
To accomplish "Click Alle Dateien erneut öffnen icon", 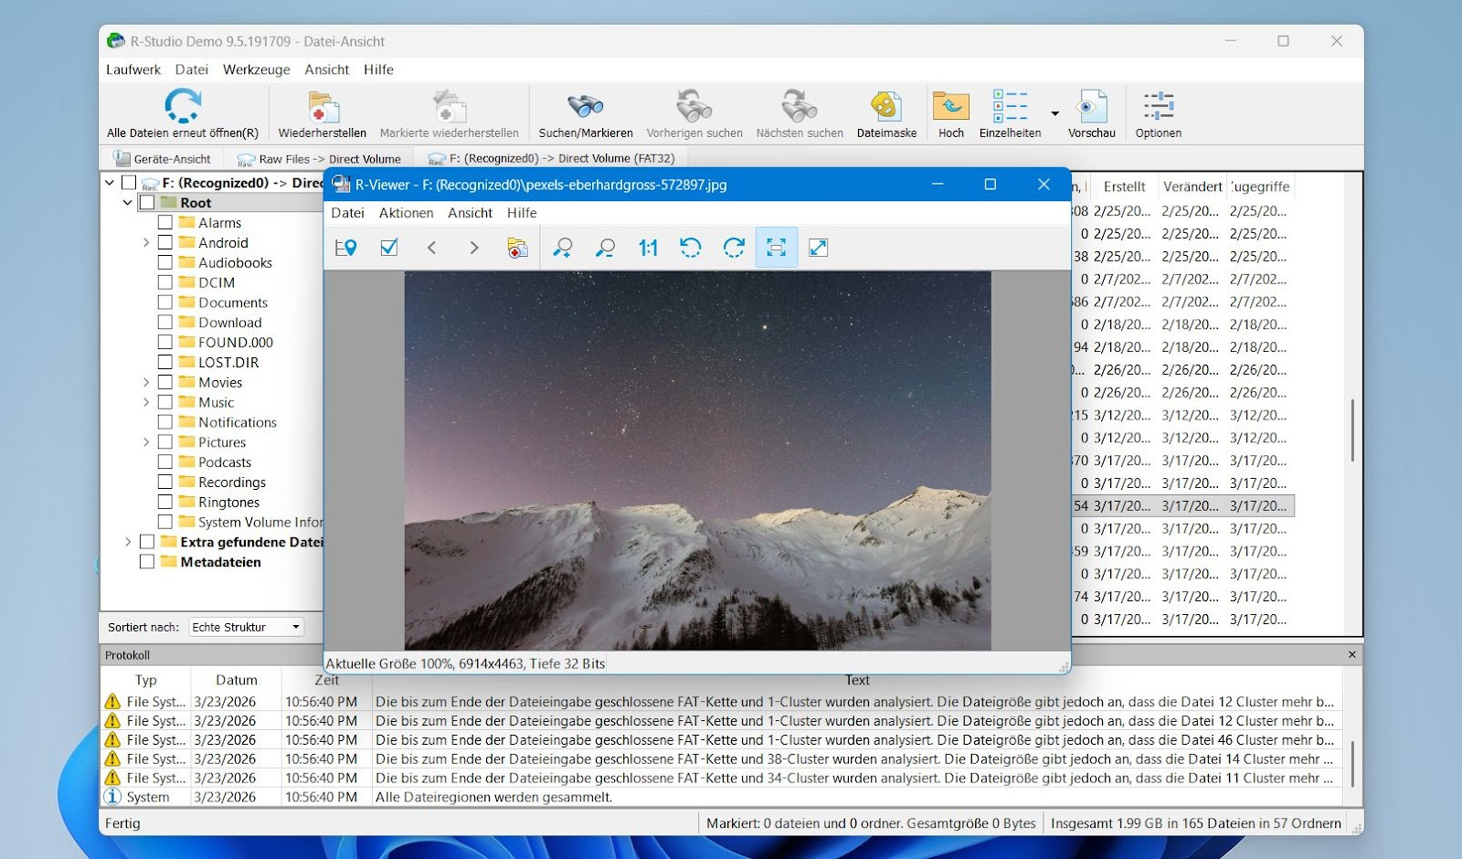I will pyautogui.click(x=183, y=107).
